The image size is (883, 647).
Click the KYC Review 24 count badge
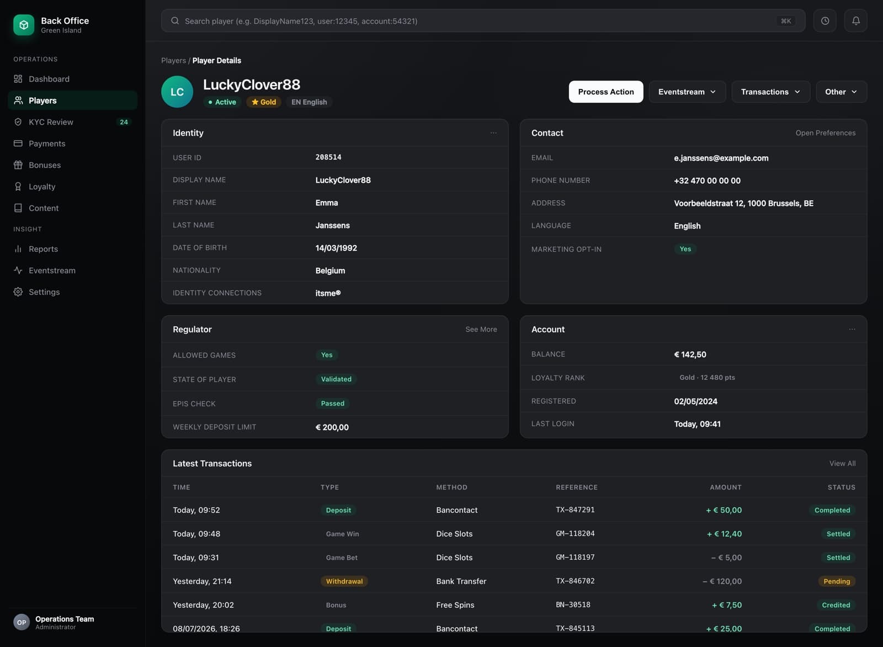pos(124,122)
